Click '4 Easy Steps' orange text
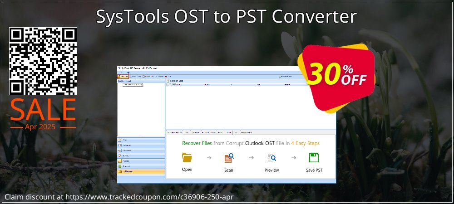This screenshot has width=454, height=204. click(x=306, y=143)
